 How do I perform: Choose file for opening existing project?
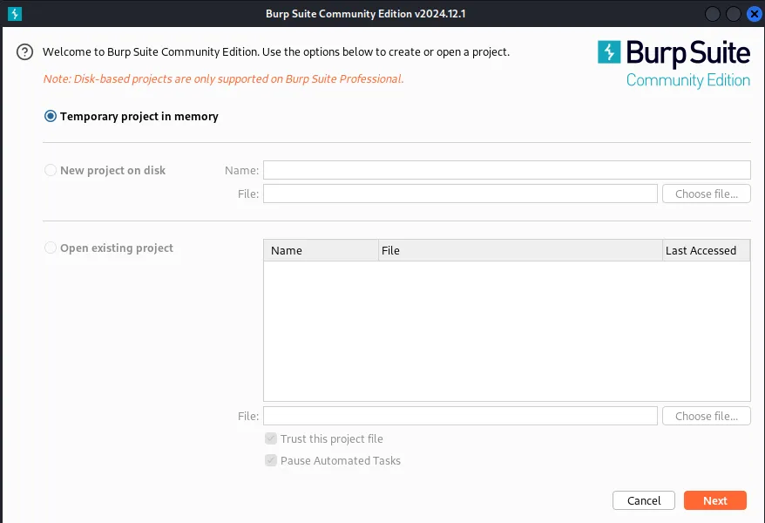pos(706,416)
